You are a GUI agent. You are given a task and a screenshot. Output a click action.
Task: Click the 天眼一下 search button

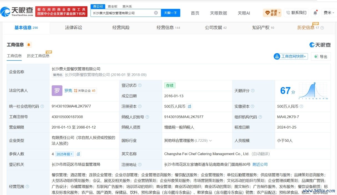tap(170, 13)
